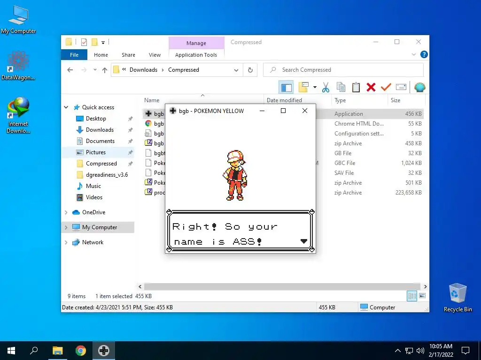Screen dimensions: 481x360
Task: Select the SAV File row
Action: click(x=283, y=172)
